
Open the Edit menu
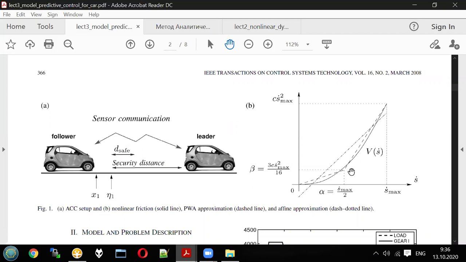click(21, 15)
